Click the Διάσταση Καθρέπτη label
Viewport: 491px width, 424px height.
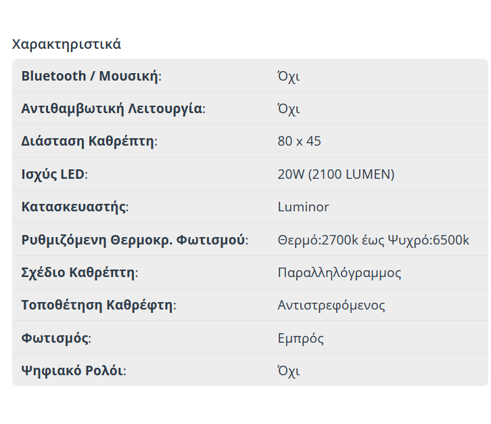(x=89, y=142)
